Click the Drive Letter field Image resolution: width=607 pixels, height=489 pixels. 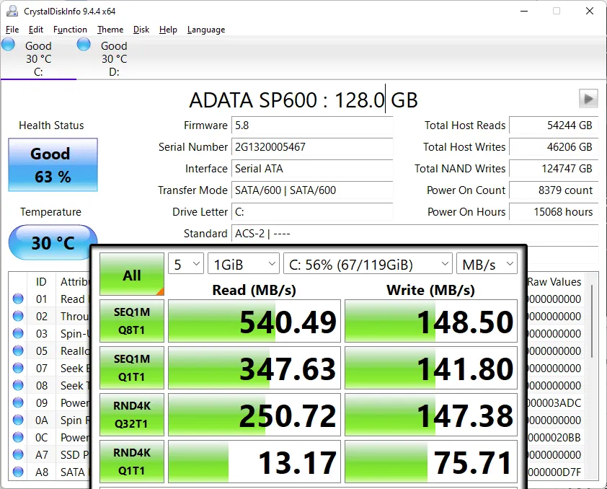tap(312, 212)
